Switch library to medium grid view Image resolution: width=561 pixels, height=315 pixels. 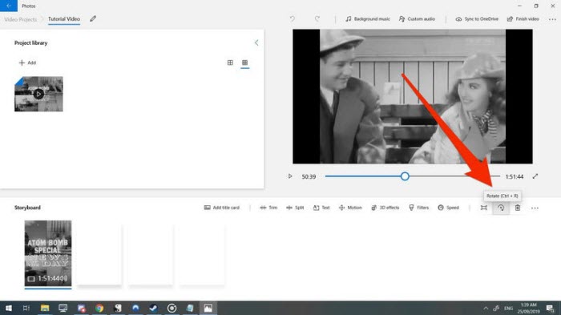click(230, 63)
